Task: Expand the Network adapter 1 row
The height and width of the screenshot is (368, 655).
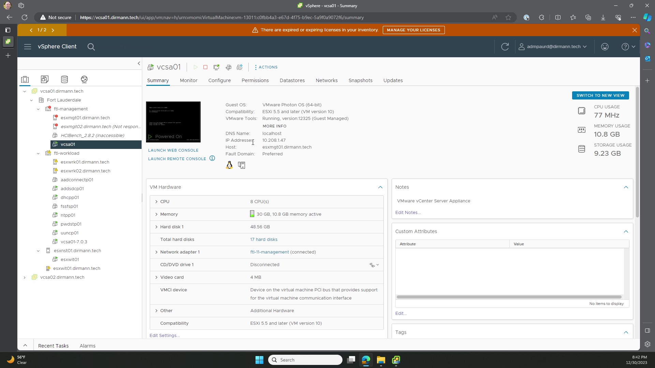Action: click(x=156, y=252)
